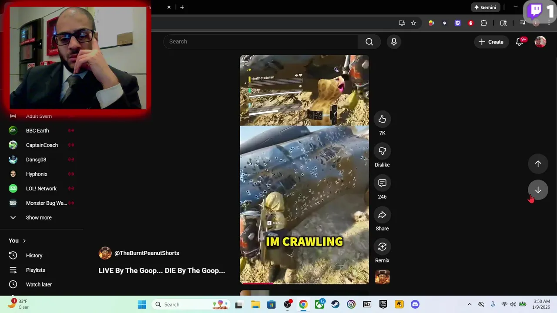Open the Hyphonix subscription
The width and height of the screenshot is (557, 313).
click(x=42, y=174)
